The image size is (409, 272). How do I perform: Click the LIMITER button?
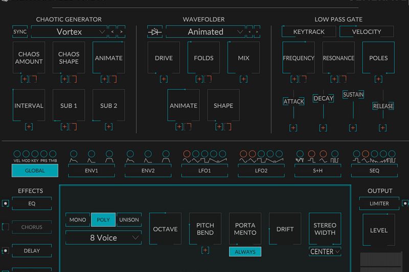379,204
